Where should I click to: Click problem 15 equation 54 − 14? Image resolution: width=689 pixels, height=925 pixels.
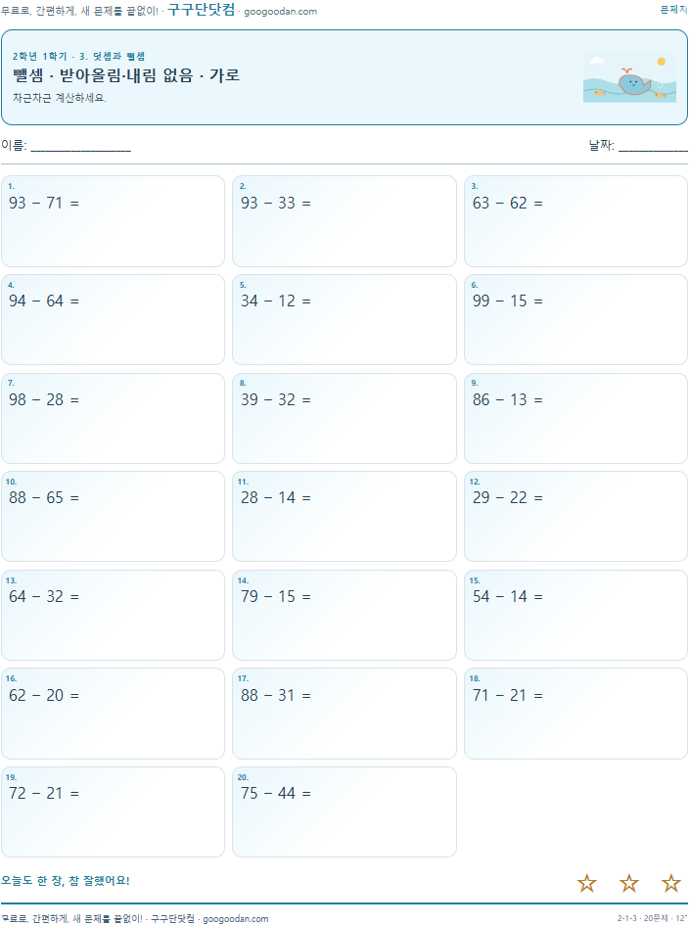tap(507, 596)
